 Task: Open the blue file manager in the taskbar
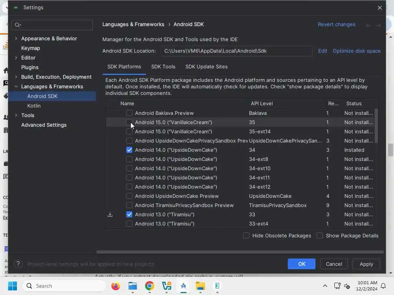(x=133, y=286)
